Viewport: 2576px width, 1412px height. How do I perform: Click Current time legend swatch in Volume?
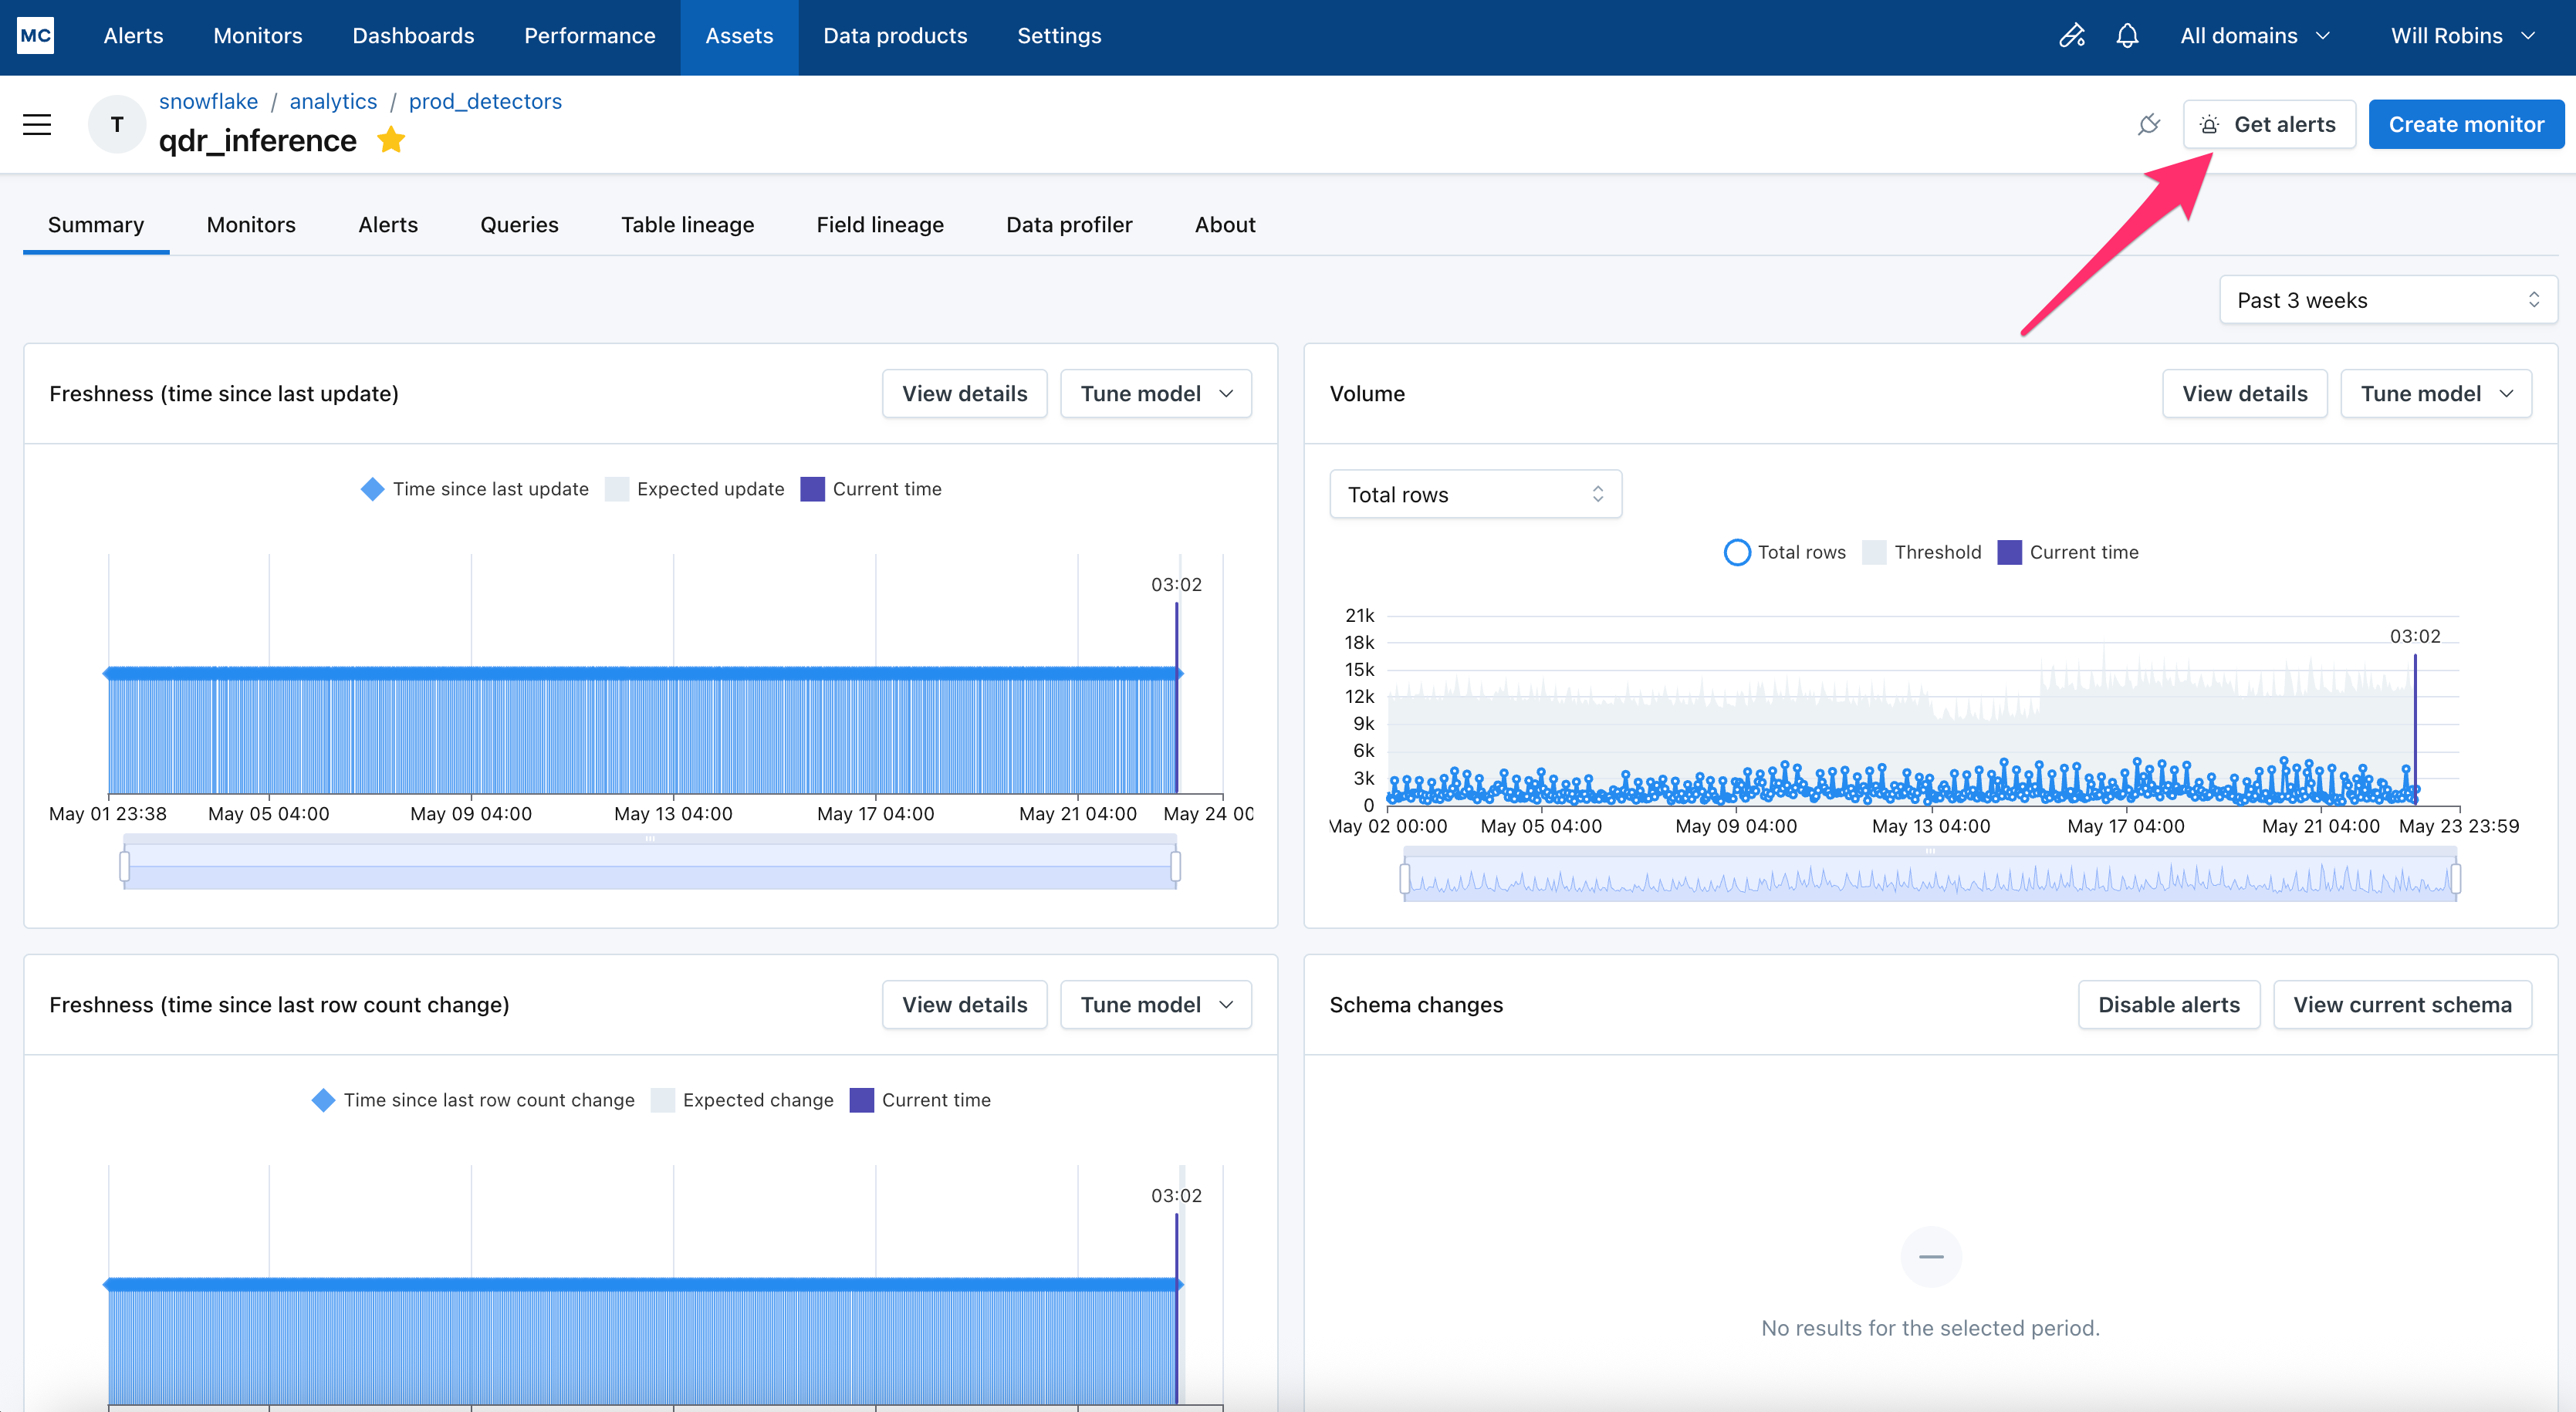coord(2009,552)
